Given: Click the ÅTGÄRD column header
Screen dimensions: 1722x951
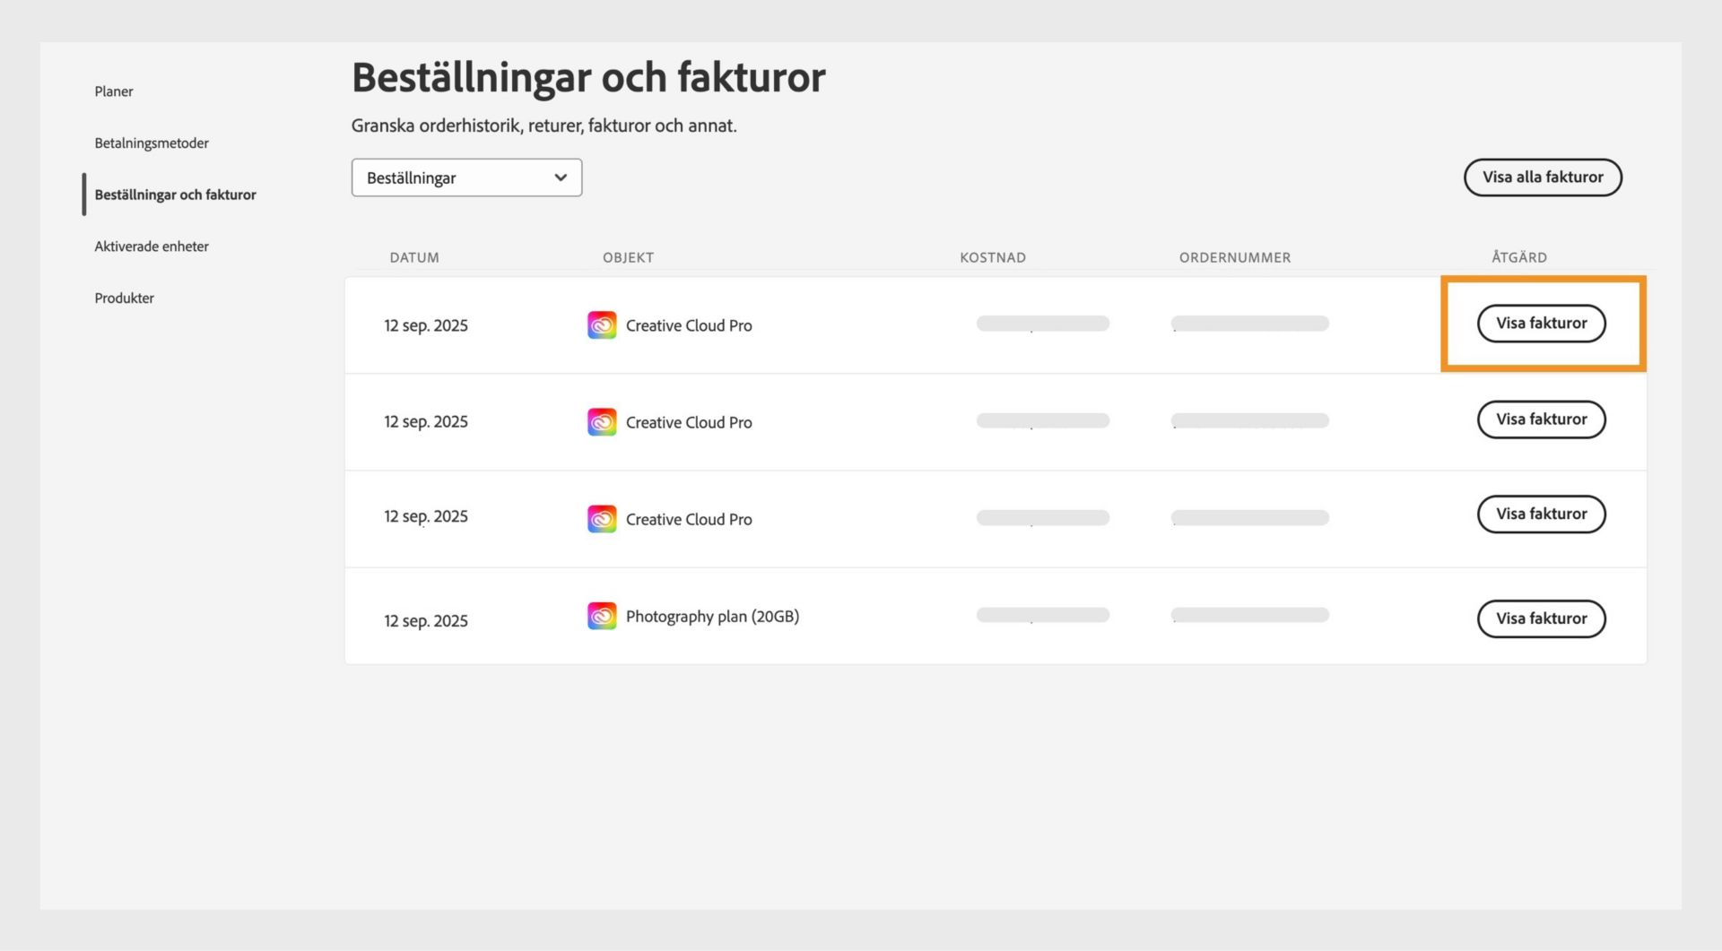Looking at the screenshot, I should pyautogui.click(x=1519, y=257).
